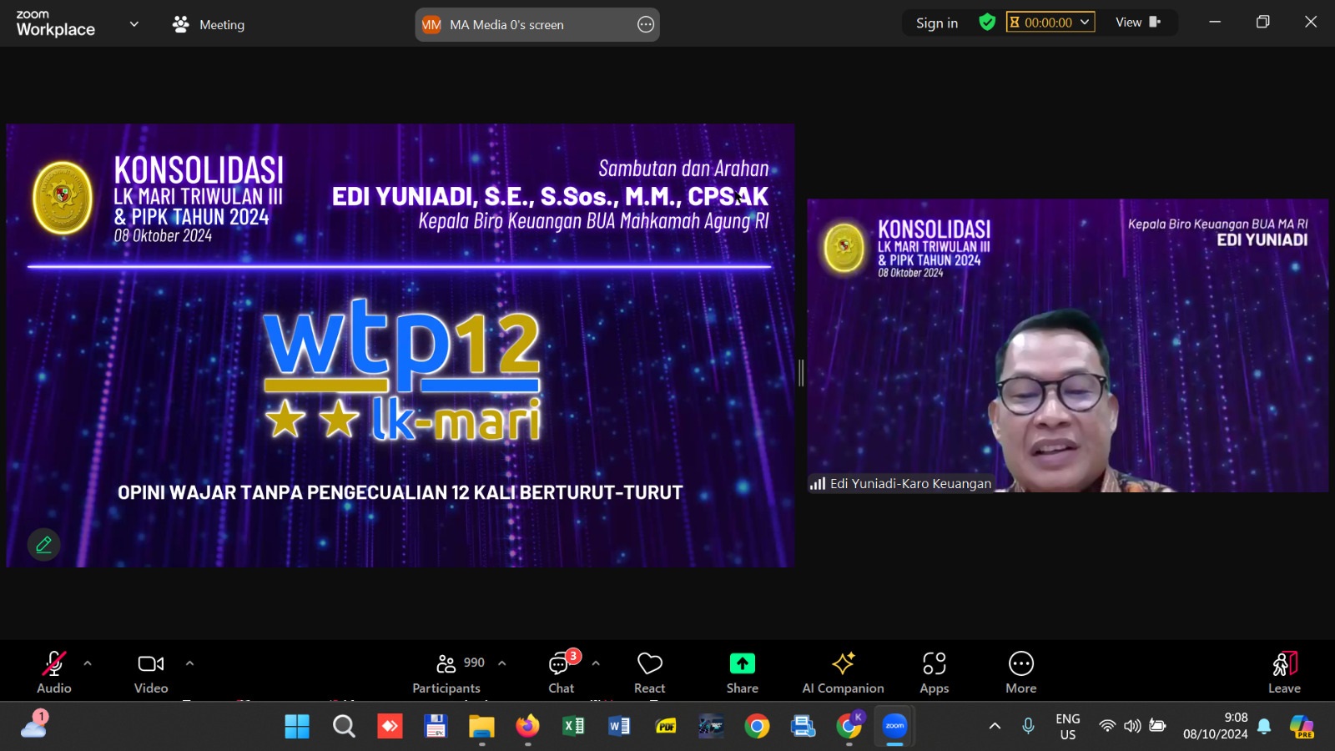Screen dimensions: 1335x751
Task: Open the View layout menu
Action: (1137, 23)
